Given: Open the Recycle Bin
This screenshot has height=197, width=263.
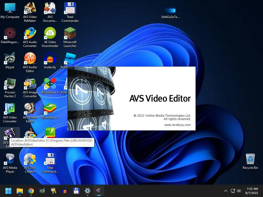Looking at the screenshot, I should 250,161.
